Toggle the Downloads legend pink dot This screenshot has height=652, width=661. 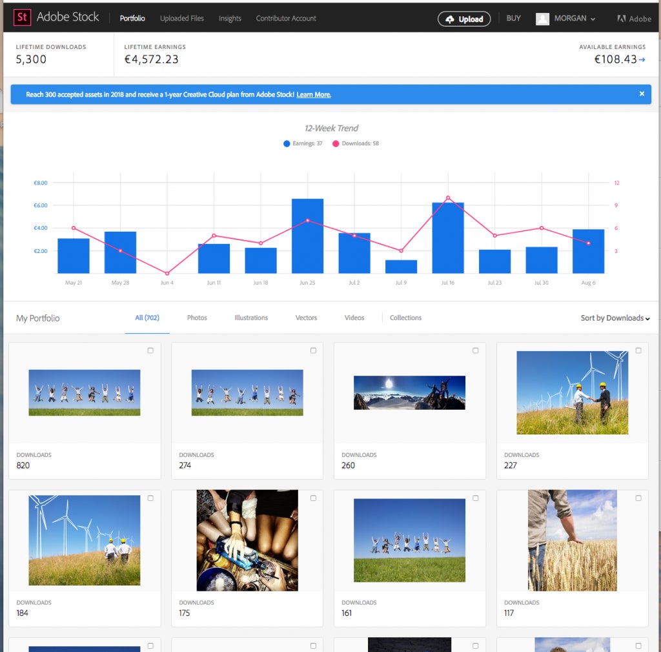coord(336,143)
